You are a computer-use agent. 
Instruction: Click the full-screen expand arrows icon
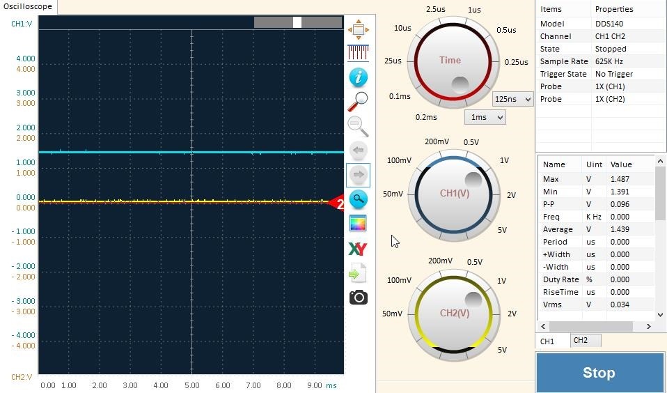pos(358,29)
